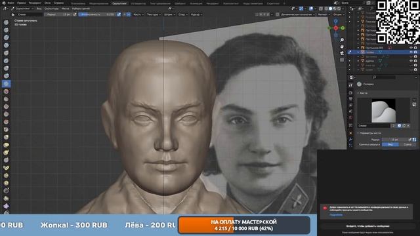Viewport: 420px width, 236px height.
Task: Toggle Y symmetry axis button
Action: click(x=264, y=14)
